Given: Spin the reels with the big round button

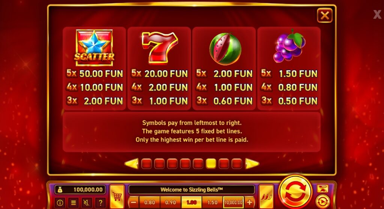Looking at the screenshot, I should pyautogui.click(x=295, y=192).
